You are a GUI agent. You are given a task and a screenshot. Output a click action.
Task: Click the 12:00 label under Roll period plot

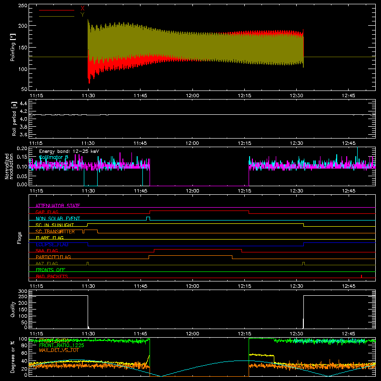(x=192, y=143)
